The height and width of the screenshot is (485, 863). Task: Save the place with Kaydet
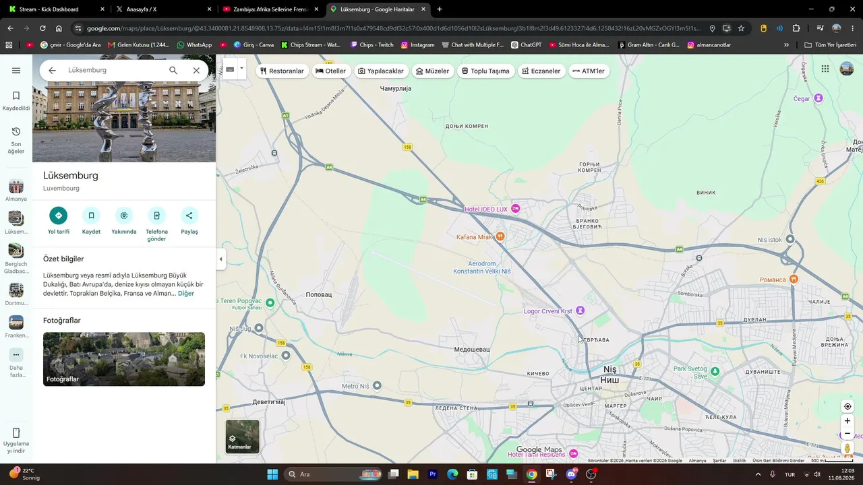pyautogui.click(x=91, y=221)
